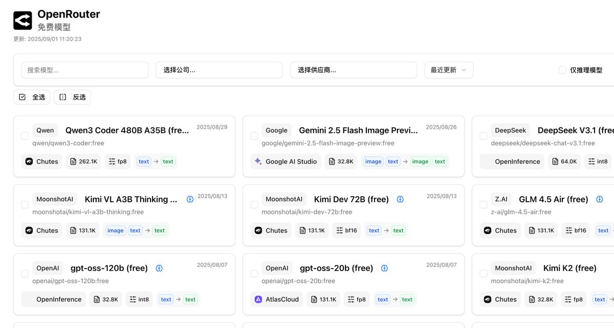Click the 反选 invert-selection button
Image resolution: width=614 pixels, height=328 pixels.
(x=72, y=97)
